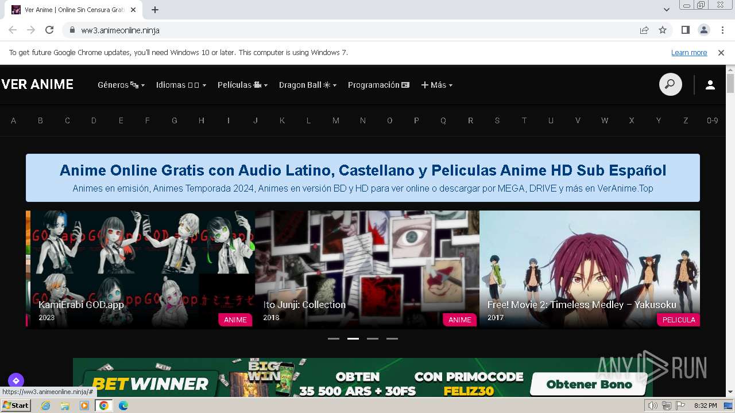Toggle the browser side panel icon
This screenshot has height=413, width=735.
tap(685, 30)
